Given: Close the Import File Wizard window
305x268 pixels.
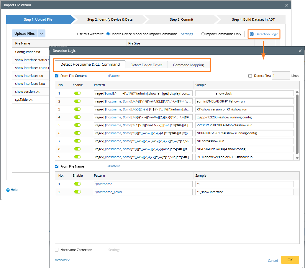Looking at the screenshot, I should [x=286, y=5].
